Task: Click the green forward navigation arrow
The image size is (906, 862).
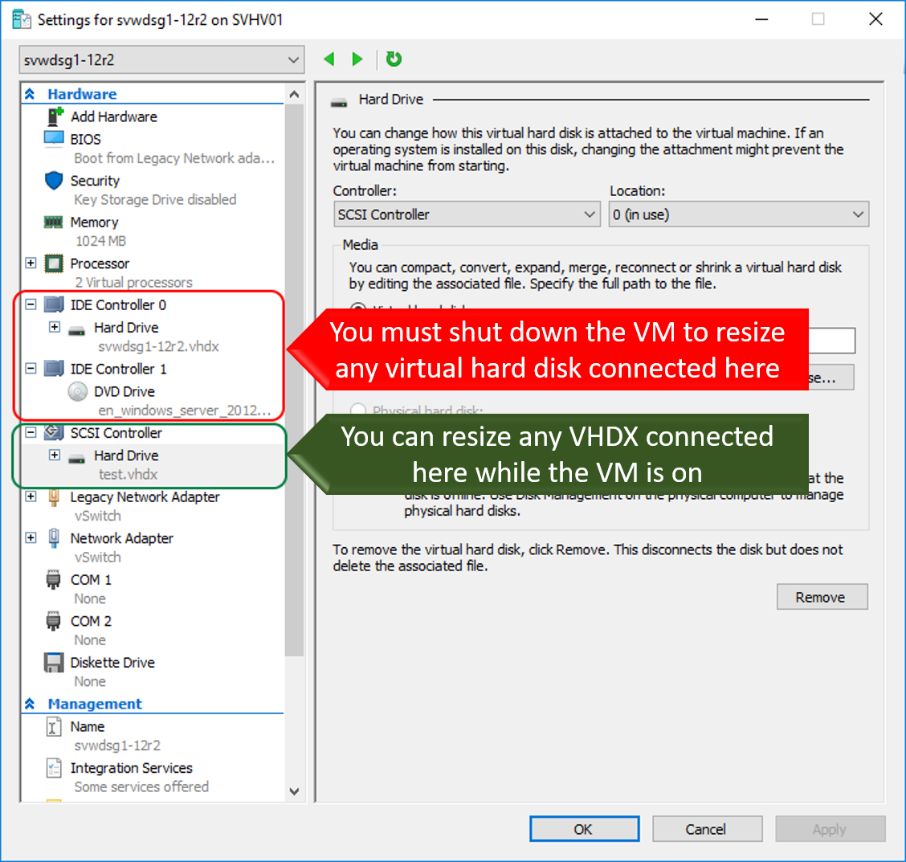Action: (x=357, y=59)
